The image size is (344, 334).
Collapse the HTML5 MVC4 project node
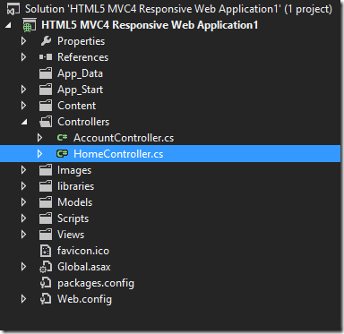(8, 25)
